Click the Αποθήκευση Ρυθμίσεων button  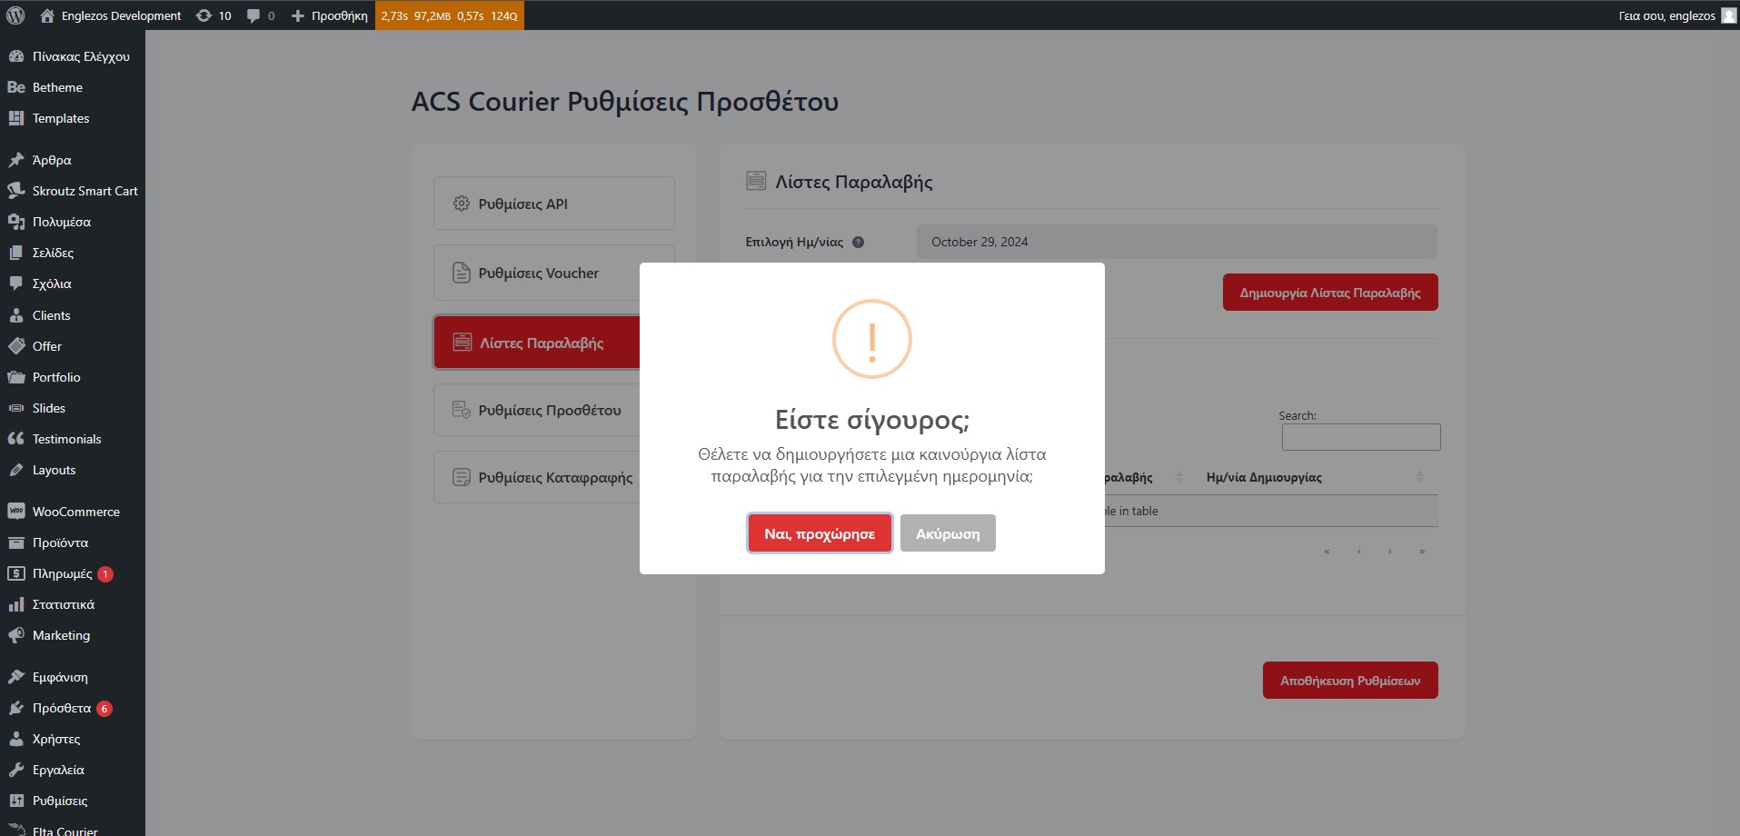click(x=1350, y=681)
